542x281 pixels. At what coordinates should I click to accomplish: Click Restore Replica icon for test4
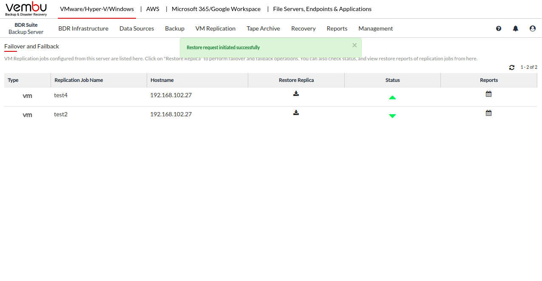296,94
